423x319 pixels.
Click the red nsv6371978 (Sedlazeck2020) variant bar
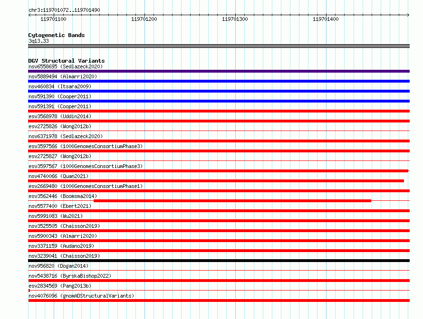coord(219,141)
